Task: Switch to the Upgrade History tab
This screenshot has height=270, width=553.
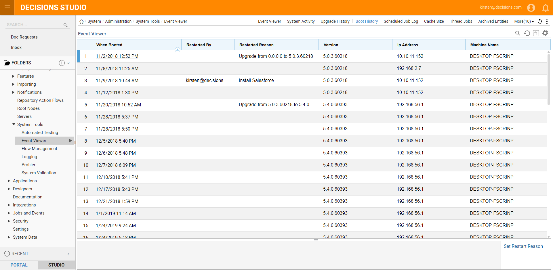Action: 335,22
